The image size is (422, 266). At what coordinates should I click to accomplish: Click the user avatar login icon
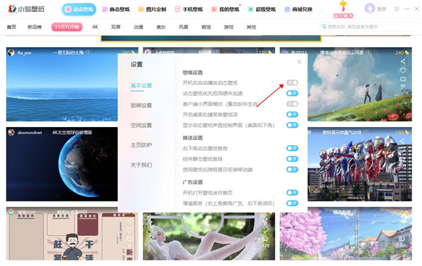(370, 8)
